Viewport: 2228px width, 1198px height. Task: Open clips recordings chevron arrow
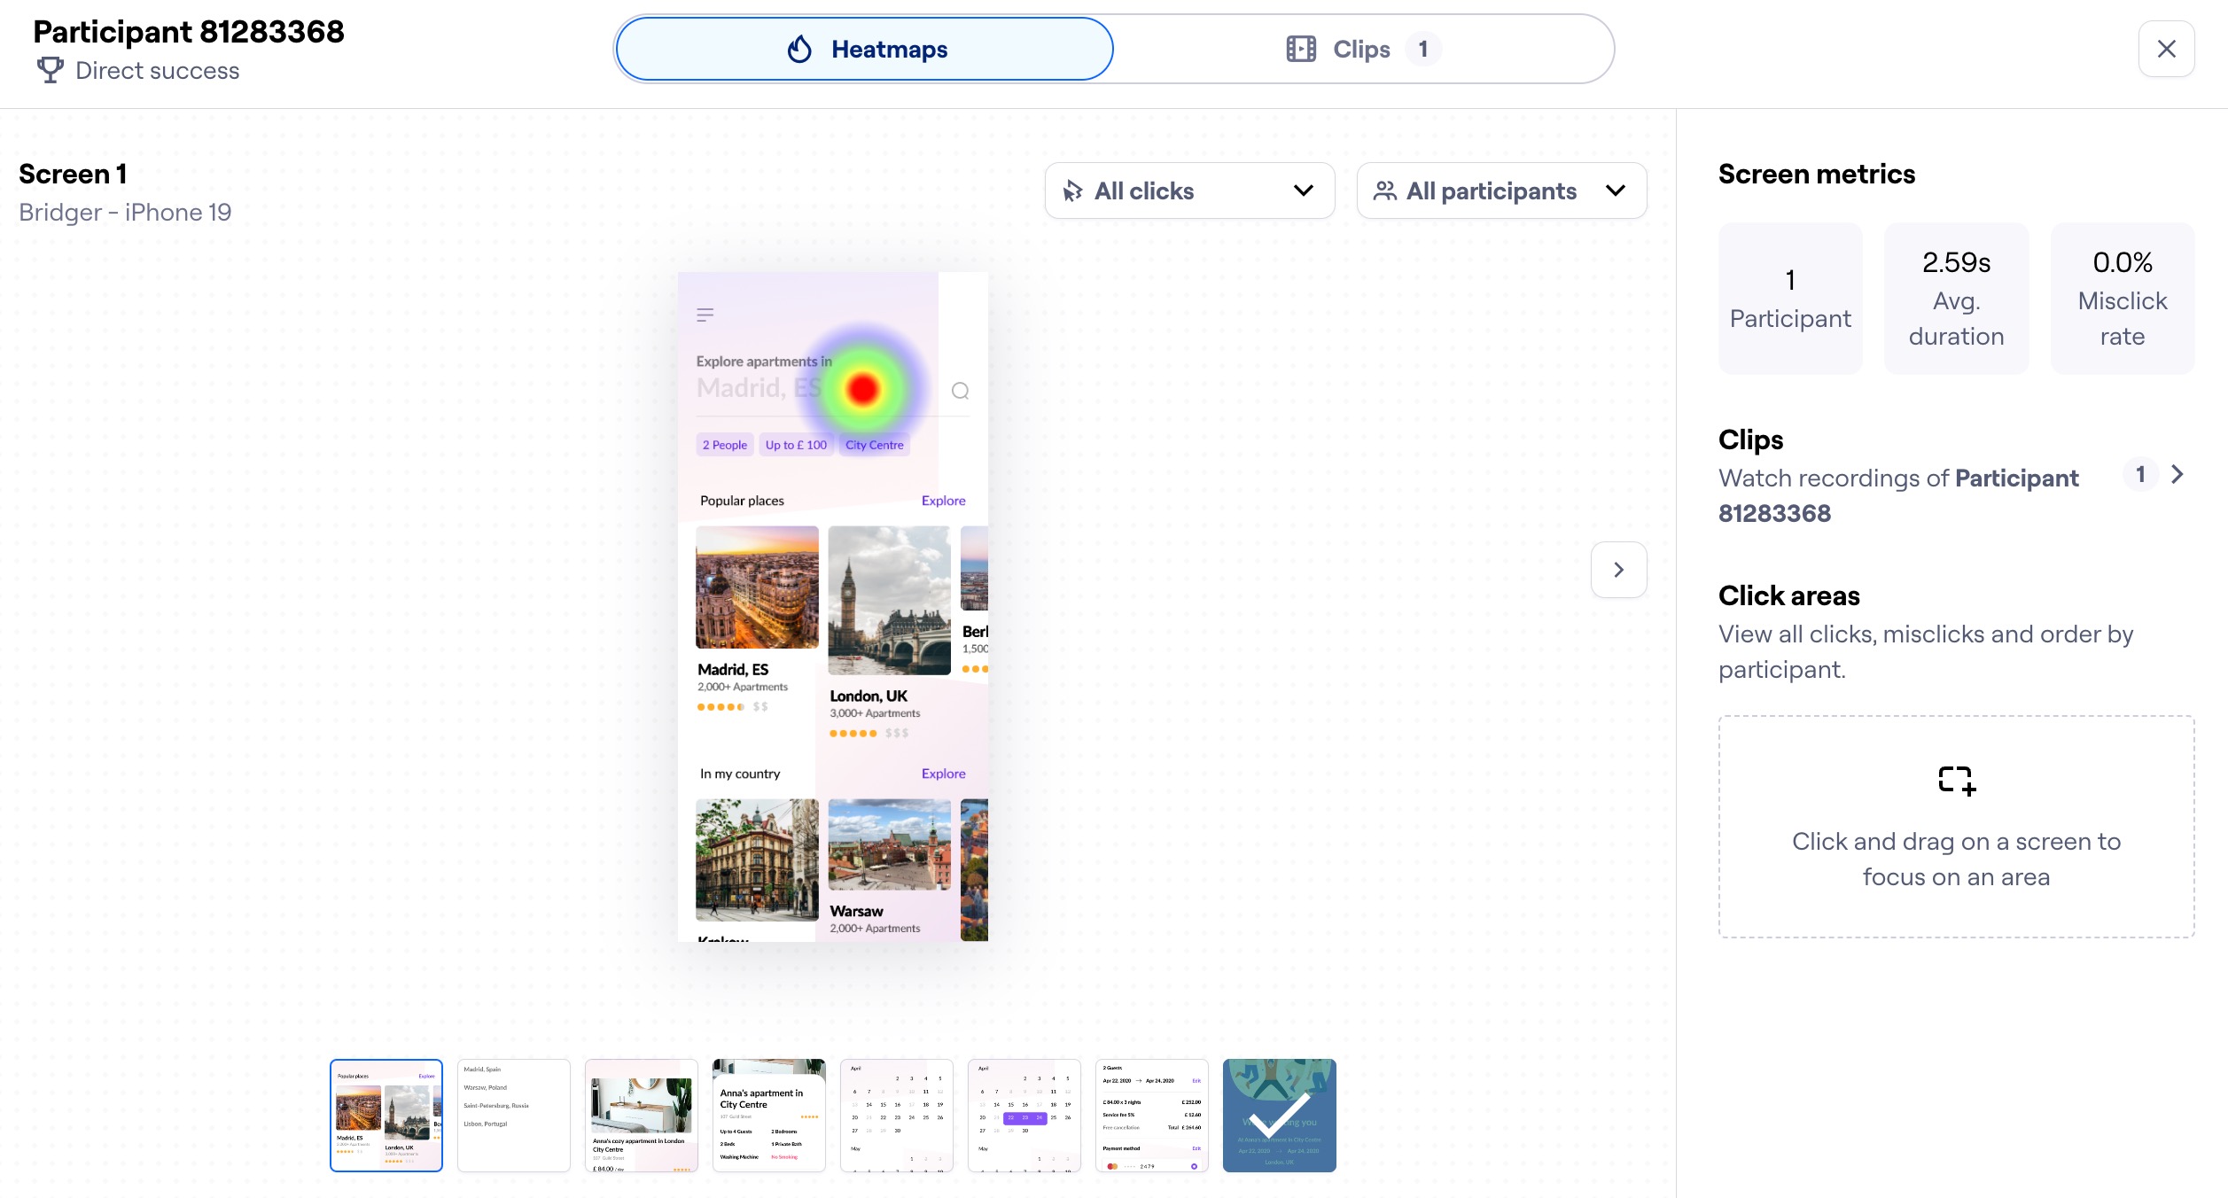[2177, 474]
